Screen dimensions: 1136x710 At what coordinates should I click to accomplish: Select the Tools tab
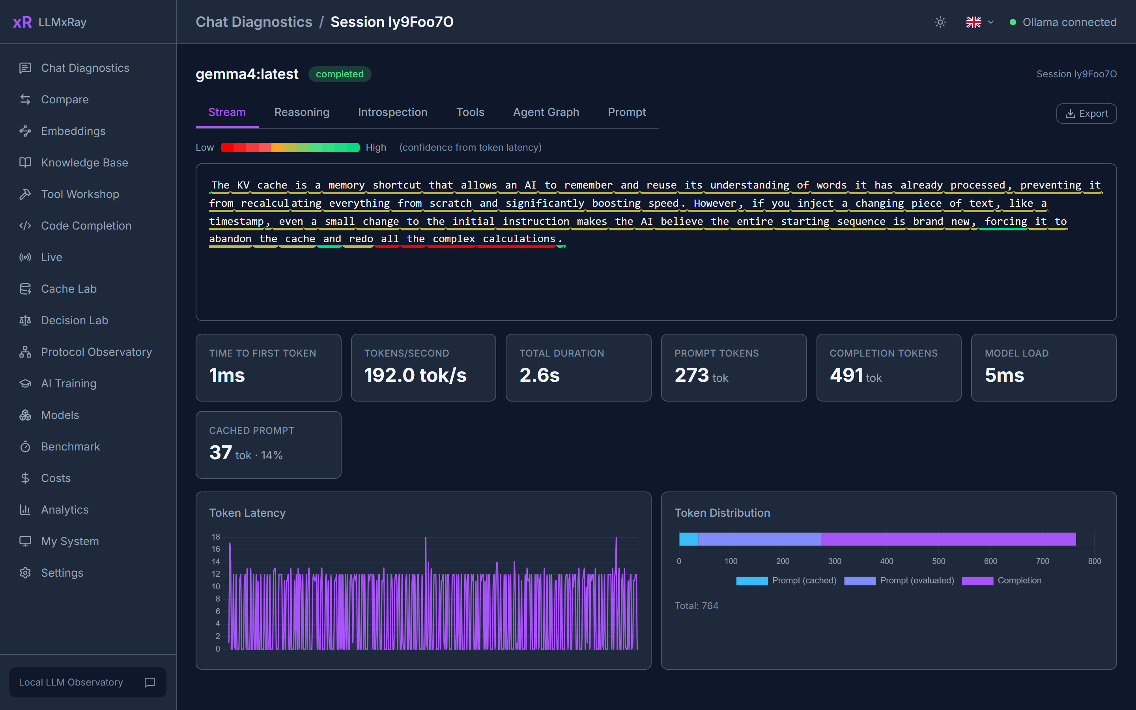(x=470, y=112)
